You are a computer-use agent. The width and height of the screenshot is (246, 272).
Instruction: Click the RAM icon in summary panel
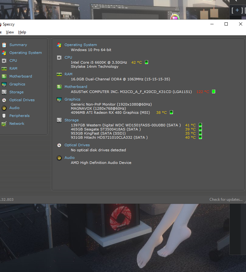point(59,74)
